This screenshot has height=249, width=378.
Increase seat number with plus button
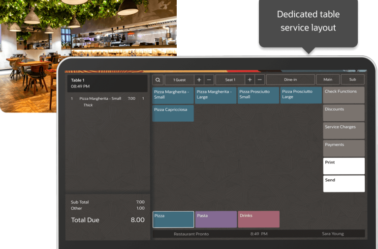tap(250, 80)
